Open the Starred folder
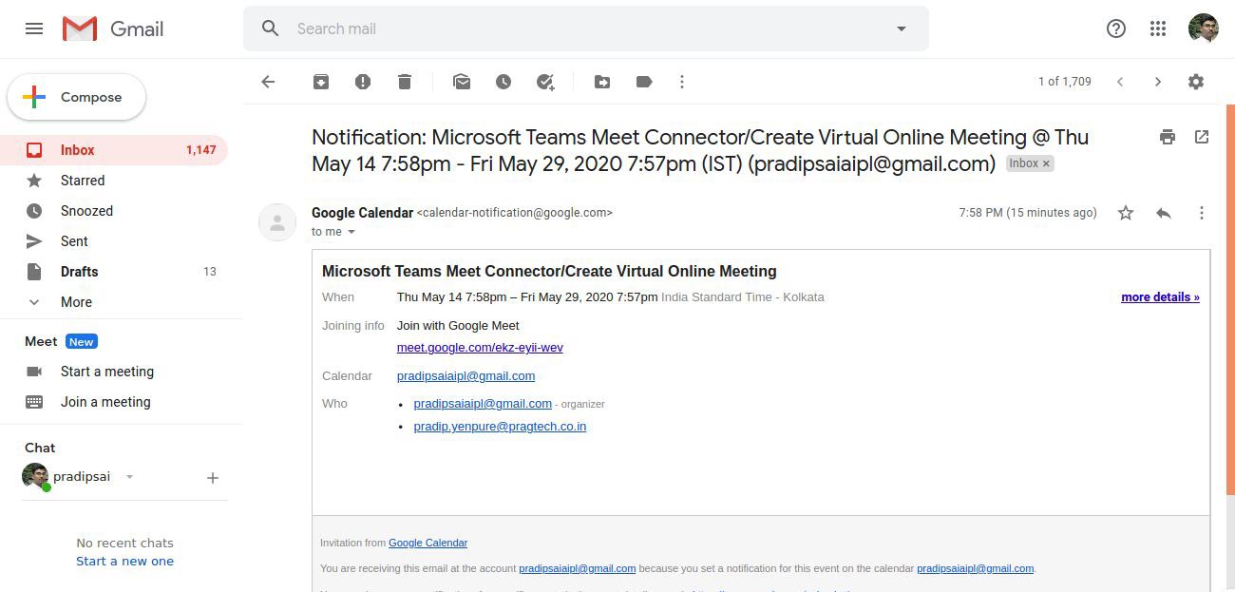The width and height of the screenshot is (1235, 592). pyautogui.click(x=114, y=181)
